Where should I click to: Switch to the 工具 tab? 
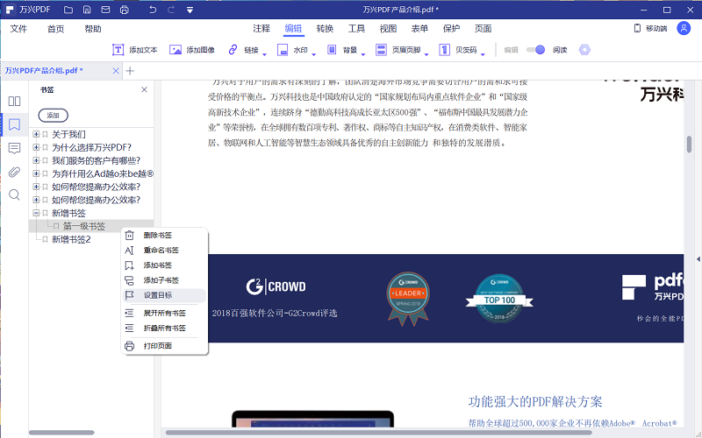pyautogui.click(x=356, y=29)
